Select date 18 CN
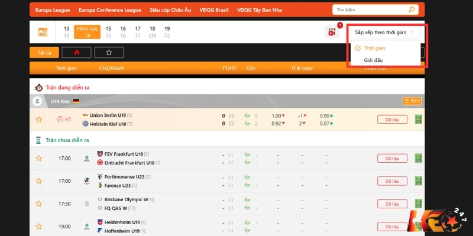Viewport: 473px width, 236px height. coord(153,32)
